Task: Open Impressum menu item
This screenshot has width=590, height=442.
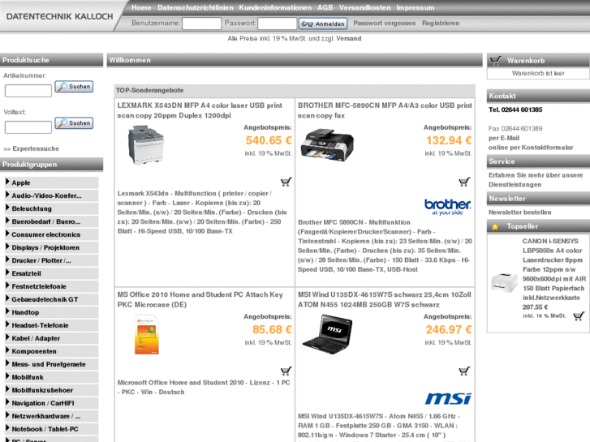Action: click(416, 7)
